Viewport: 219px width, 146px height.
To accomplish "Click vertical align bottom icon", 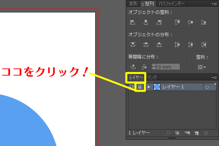I will pos(204,22).
